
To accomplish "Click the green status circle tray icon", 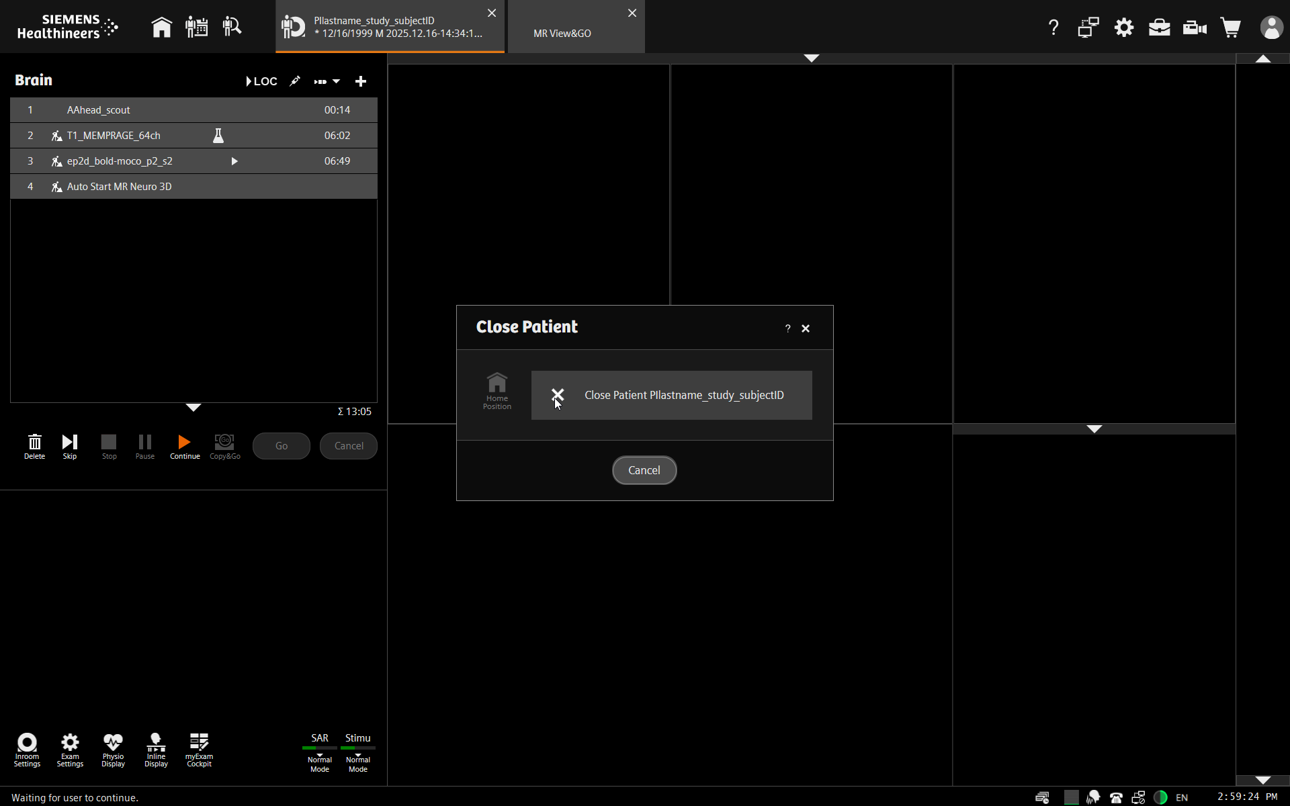I will point(1160,797).
